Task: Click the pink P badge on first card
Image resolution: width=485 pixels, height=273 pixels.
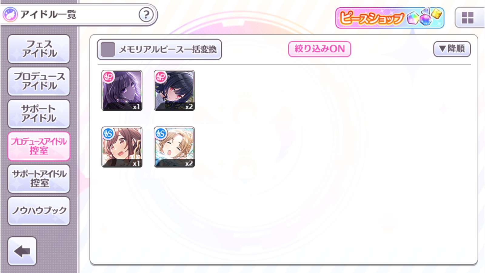Action: click(108, 77)
